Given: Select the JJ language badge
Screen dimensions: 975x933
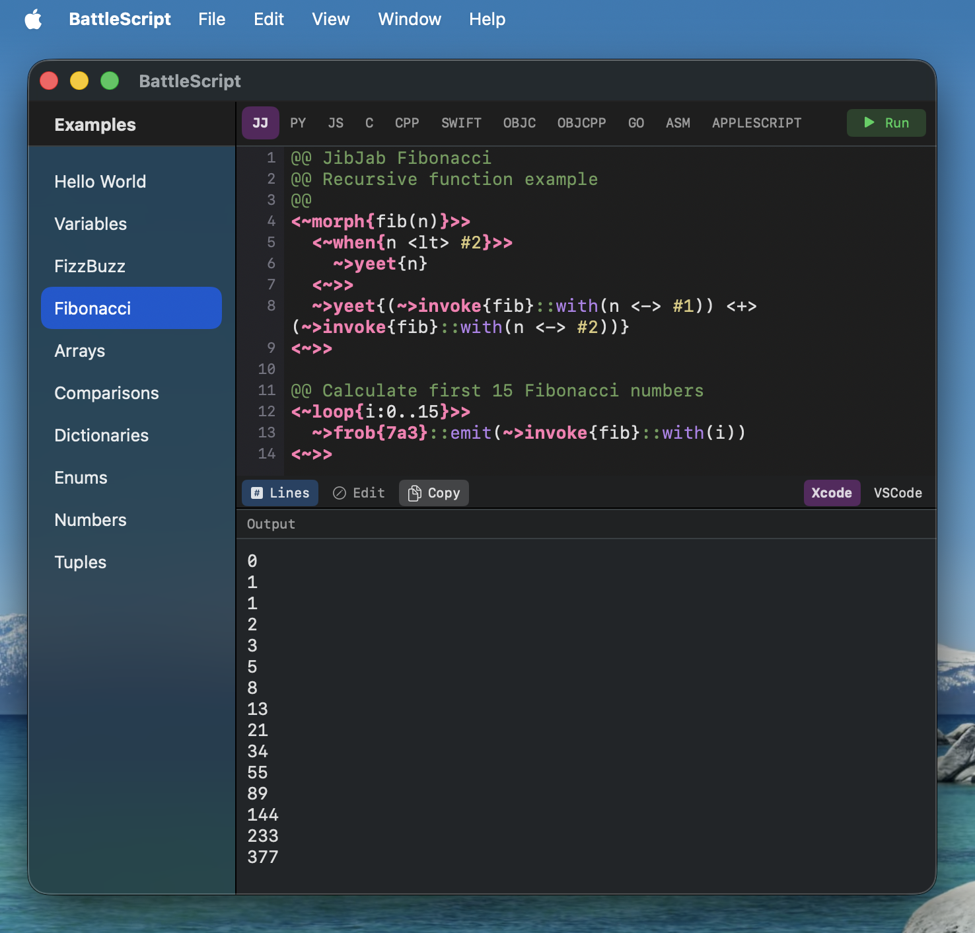Looking at the screenshot, I should coord(260,123).
